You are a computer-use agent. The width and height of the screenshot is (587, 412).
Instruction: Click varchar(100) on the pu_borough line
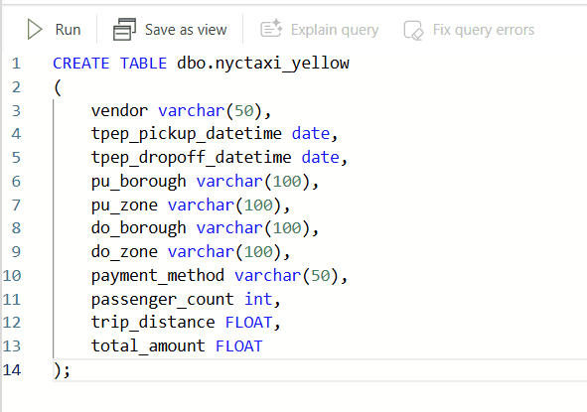point(252,182)
